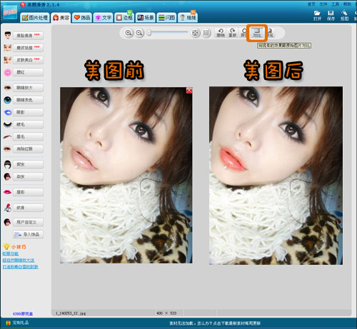Image resolution: width=357 pixels, height=329 pixels.
Task: Choose the 睫毛 eyelash tool button
Action: [29, 124]
